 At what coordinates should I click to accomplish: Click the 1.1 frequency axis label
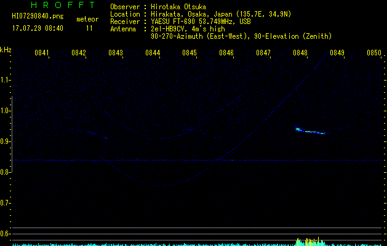5,80
